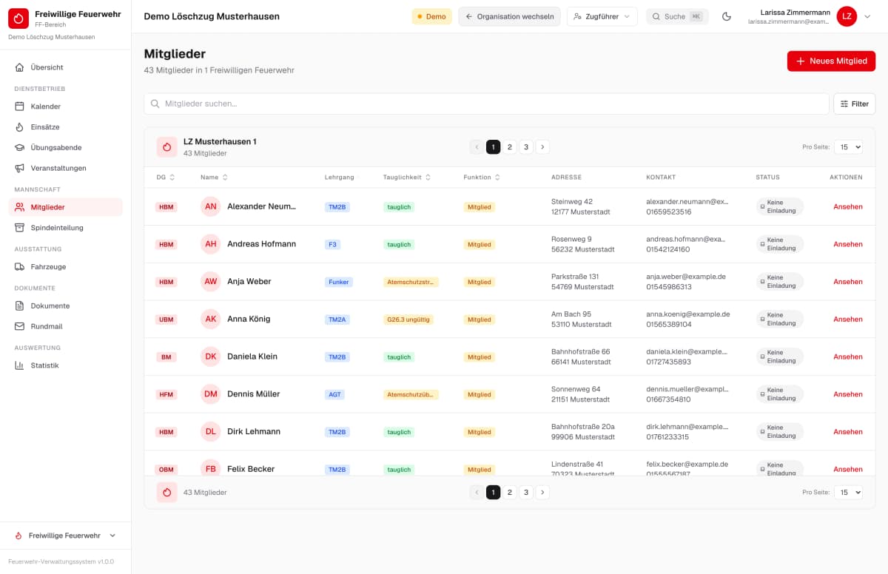Screen dimensions: 888x574
Task: Go to Einsätze in sidebar
Action: pyautogui.click(x=65, y=127)
